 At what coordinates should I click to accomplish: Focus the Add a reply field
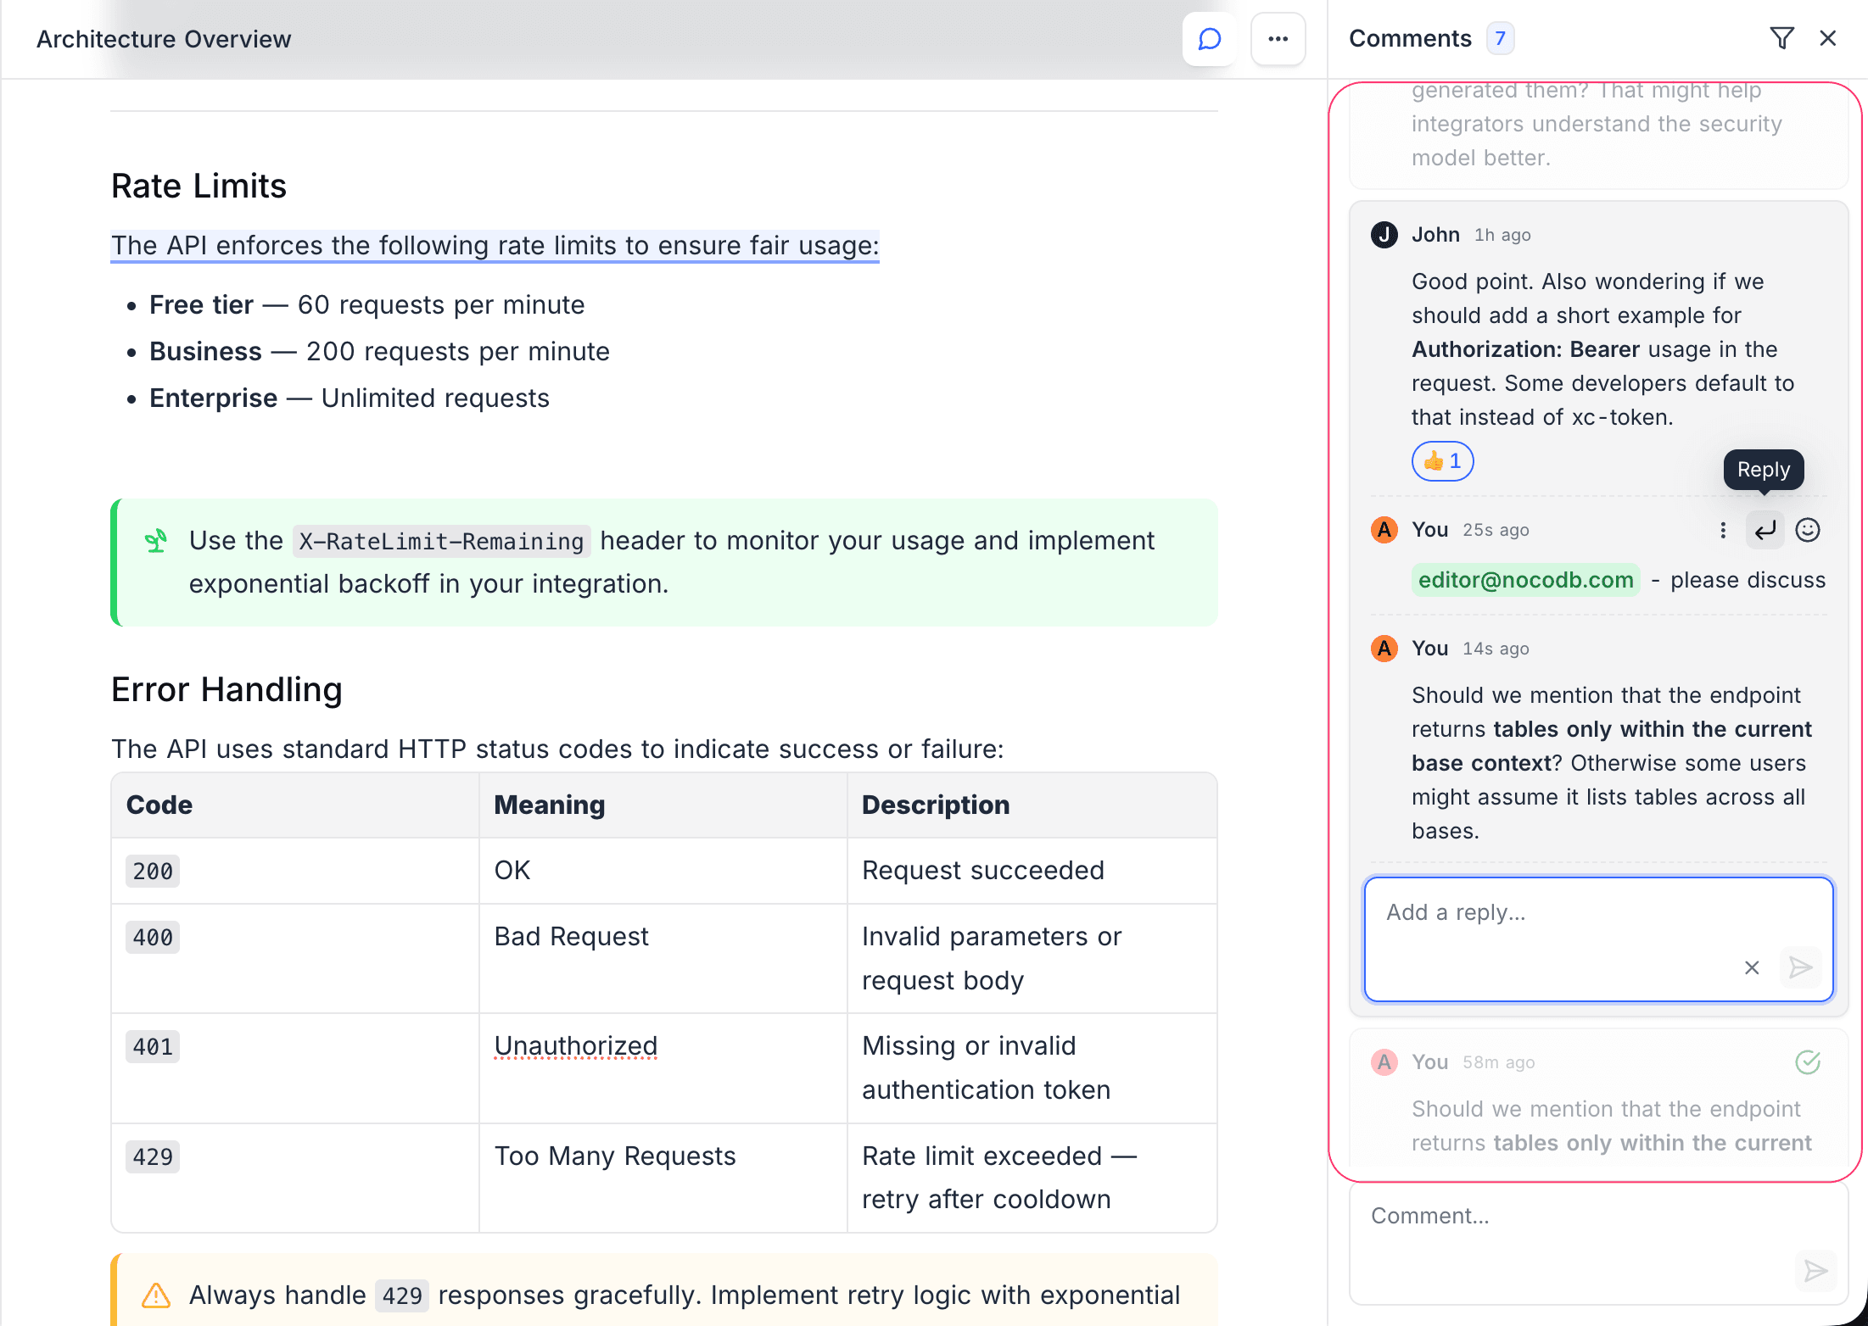pos(1561,913)
